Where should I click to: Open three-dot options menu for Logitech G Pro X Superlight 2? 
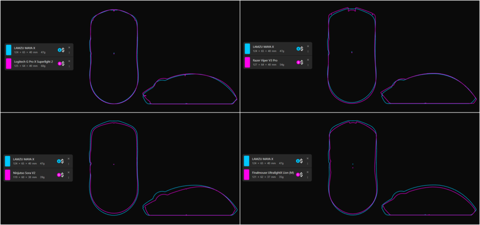(x=69, y=66)
